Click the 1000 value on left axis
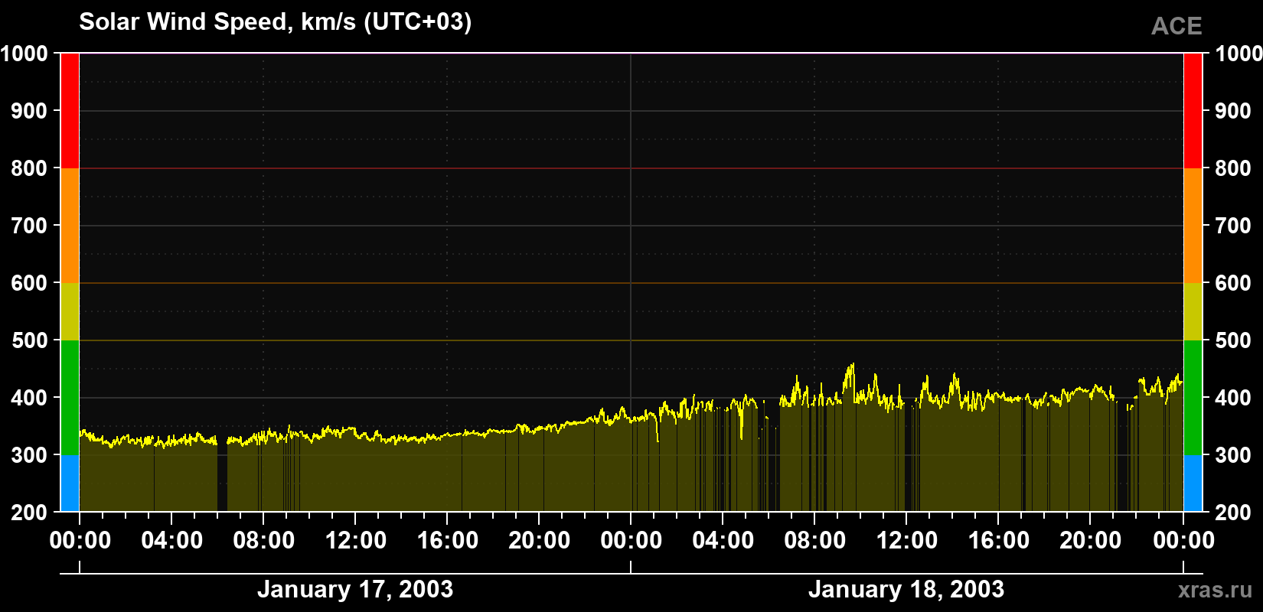This screenshot has height=612, width=1263. click(x=24, y=54)
